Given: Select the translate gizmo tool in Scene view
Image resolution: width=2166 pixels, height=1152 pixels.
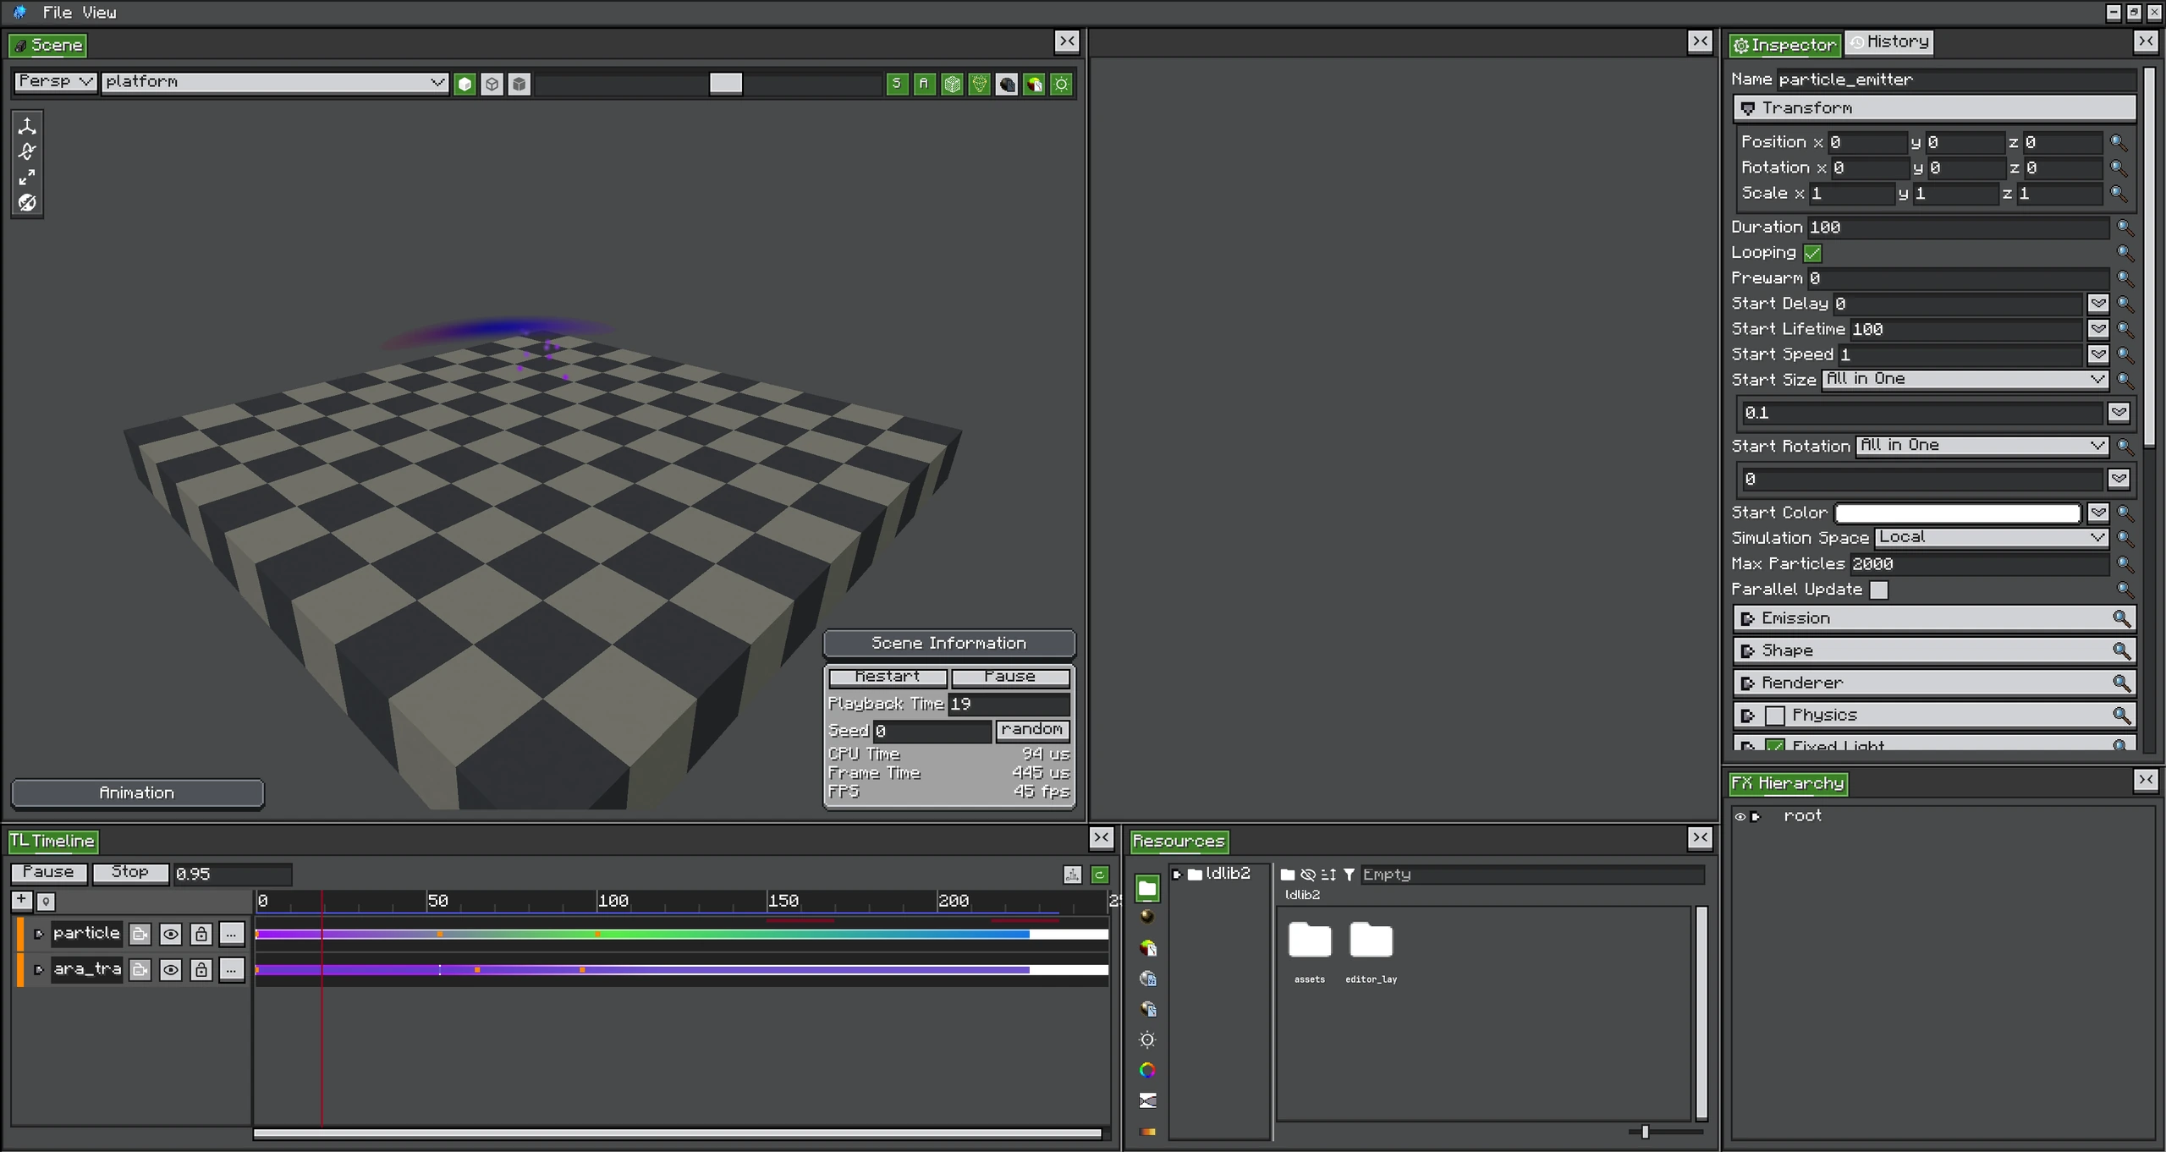Looking at the screenshot, I should 27,126.
